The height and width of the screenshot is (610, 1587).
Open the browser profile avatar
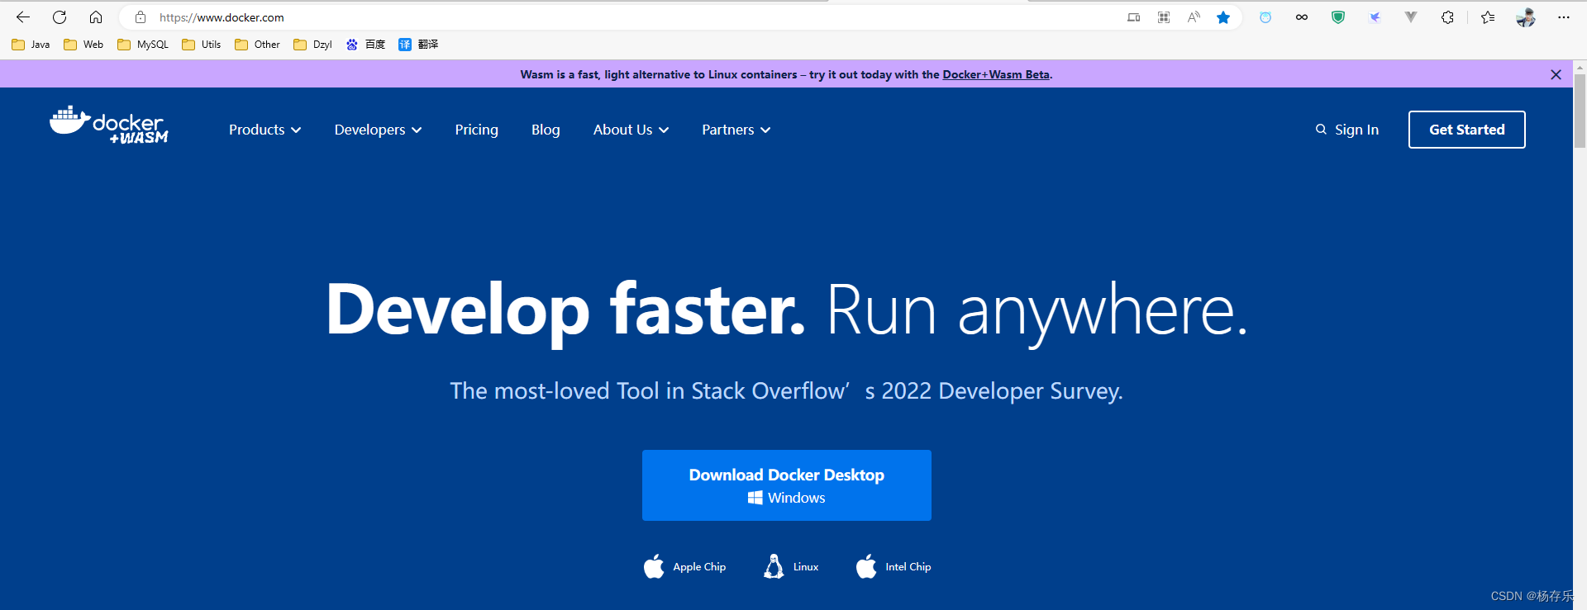[x=1526, y=17]
